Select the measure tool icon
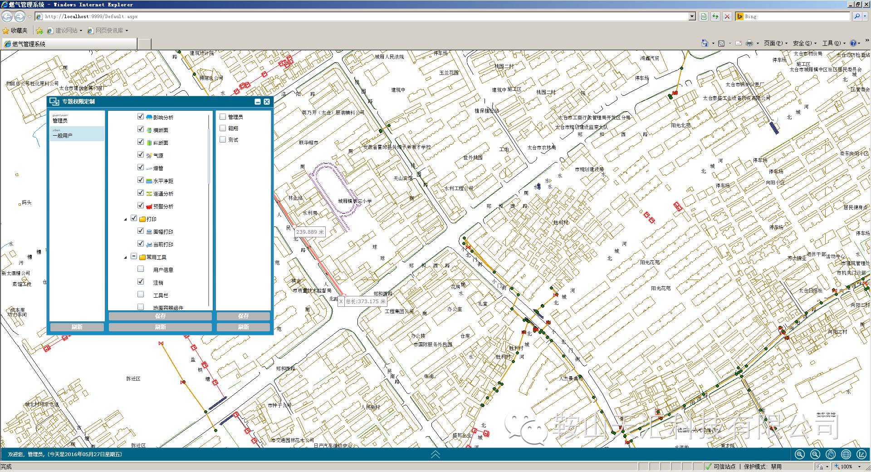Image resolution: width=871 pixels, height=472 pixels. pyautogui.click(x=861, y=454)
